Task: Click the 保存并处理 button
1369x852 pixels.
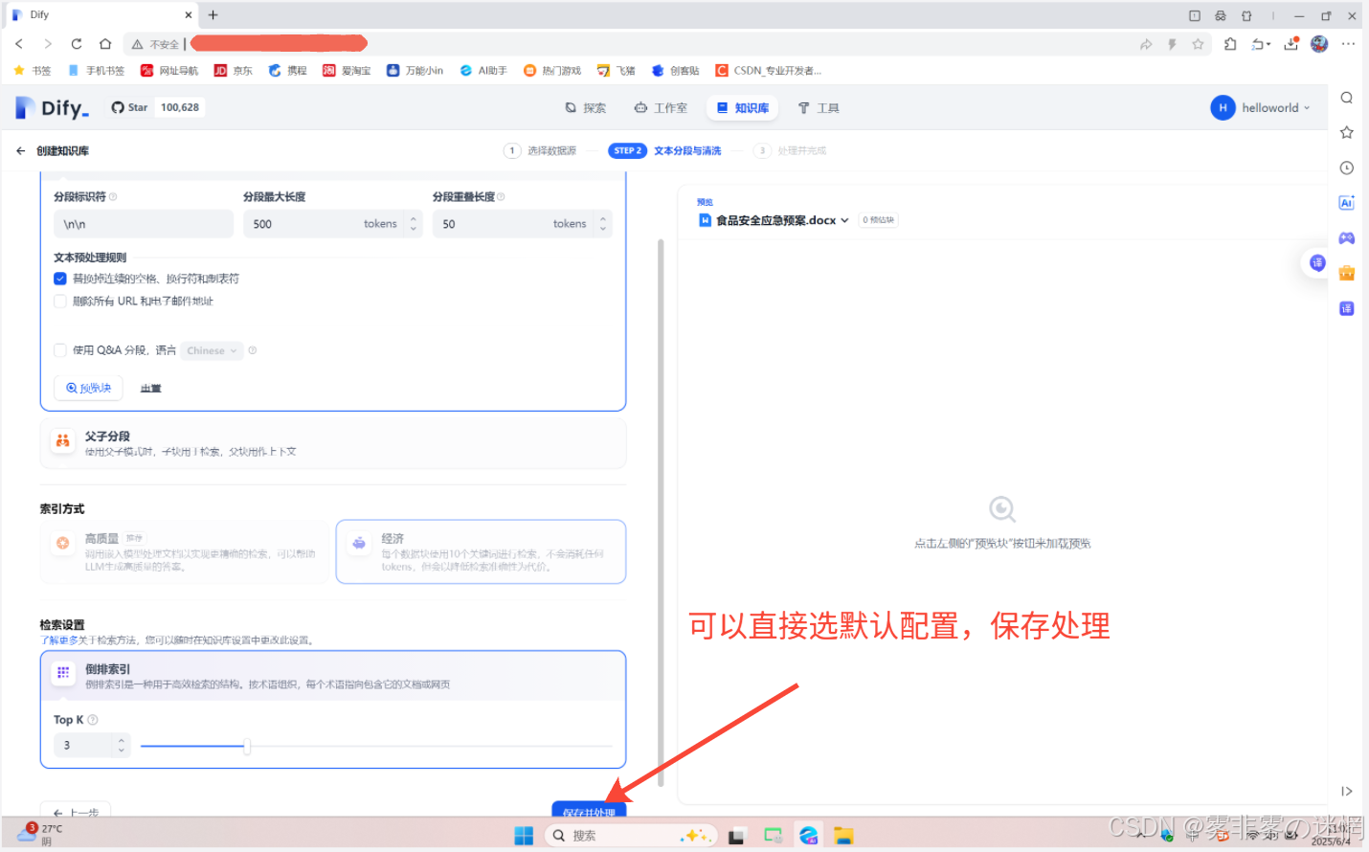Action: click(589, 811)
